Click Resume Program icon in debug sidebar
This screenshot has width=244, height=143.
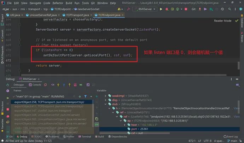tap(8, 98)
